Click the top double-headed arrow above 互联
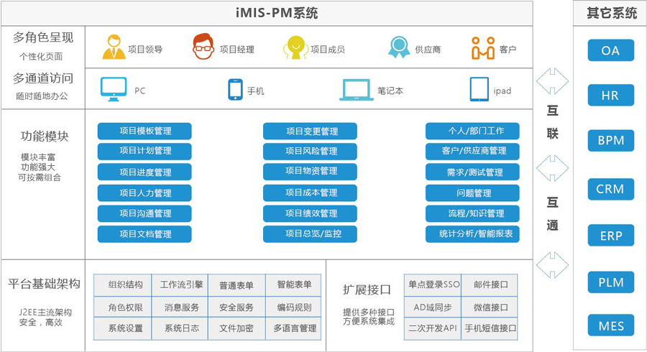This screenshot has width=647, height=352. pos(552,80)
